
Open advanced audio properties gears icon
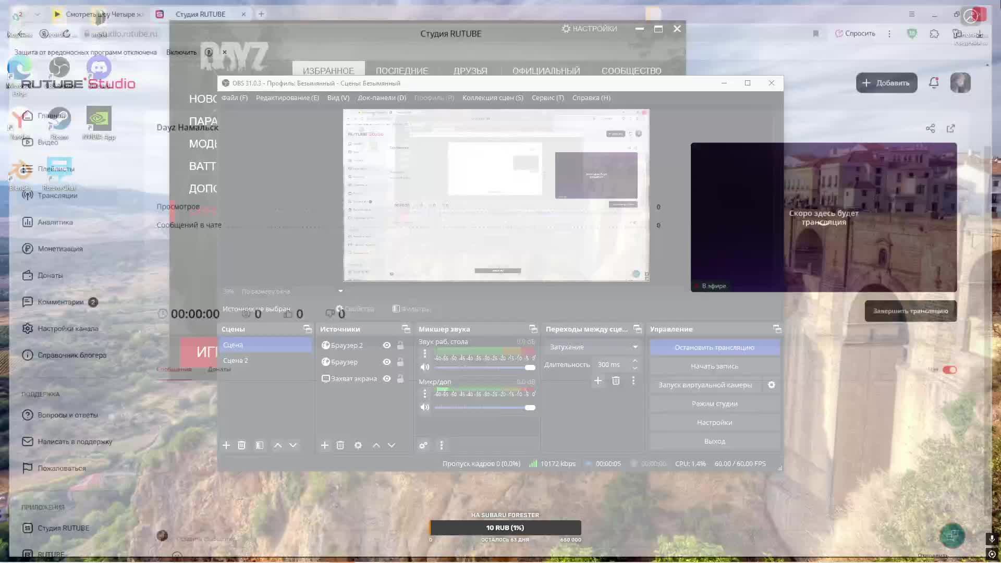click(423, 445)
